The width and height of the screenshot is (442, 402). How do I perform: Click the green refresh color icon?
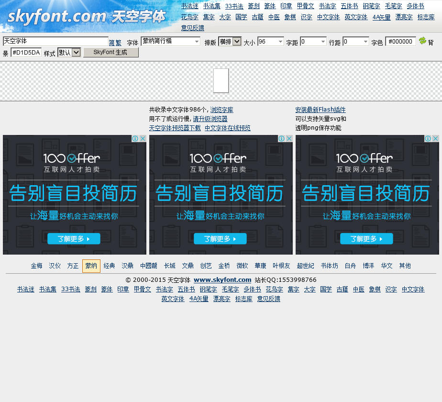coord(422,41)
